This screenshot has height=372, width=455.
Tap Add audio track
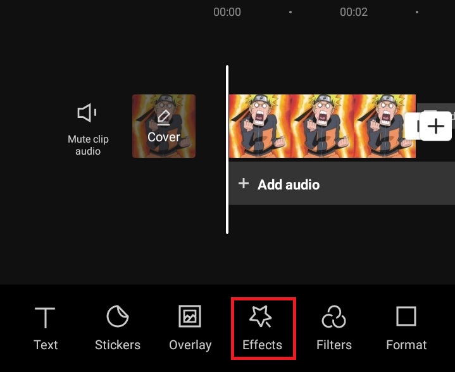pyautogui.click(x=342, y=183)
